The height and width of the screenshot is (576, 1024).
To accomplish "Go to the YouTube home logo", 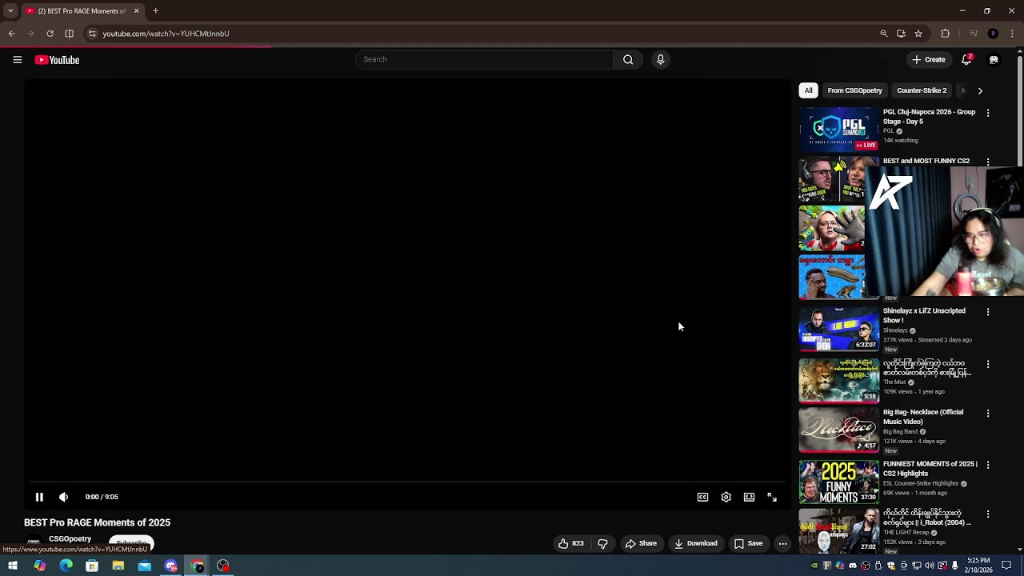I will click(57, 60).
